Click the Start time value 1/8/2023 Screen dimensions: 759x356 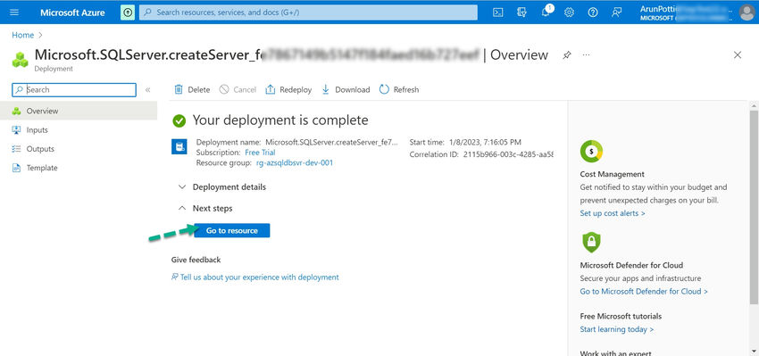point(485,142)
